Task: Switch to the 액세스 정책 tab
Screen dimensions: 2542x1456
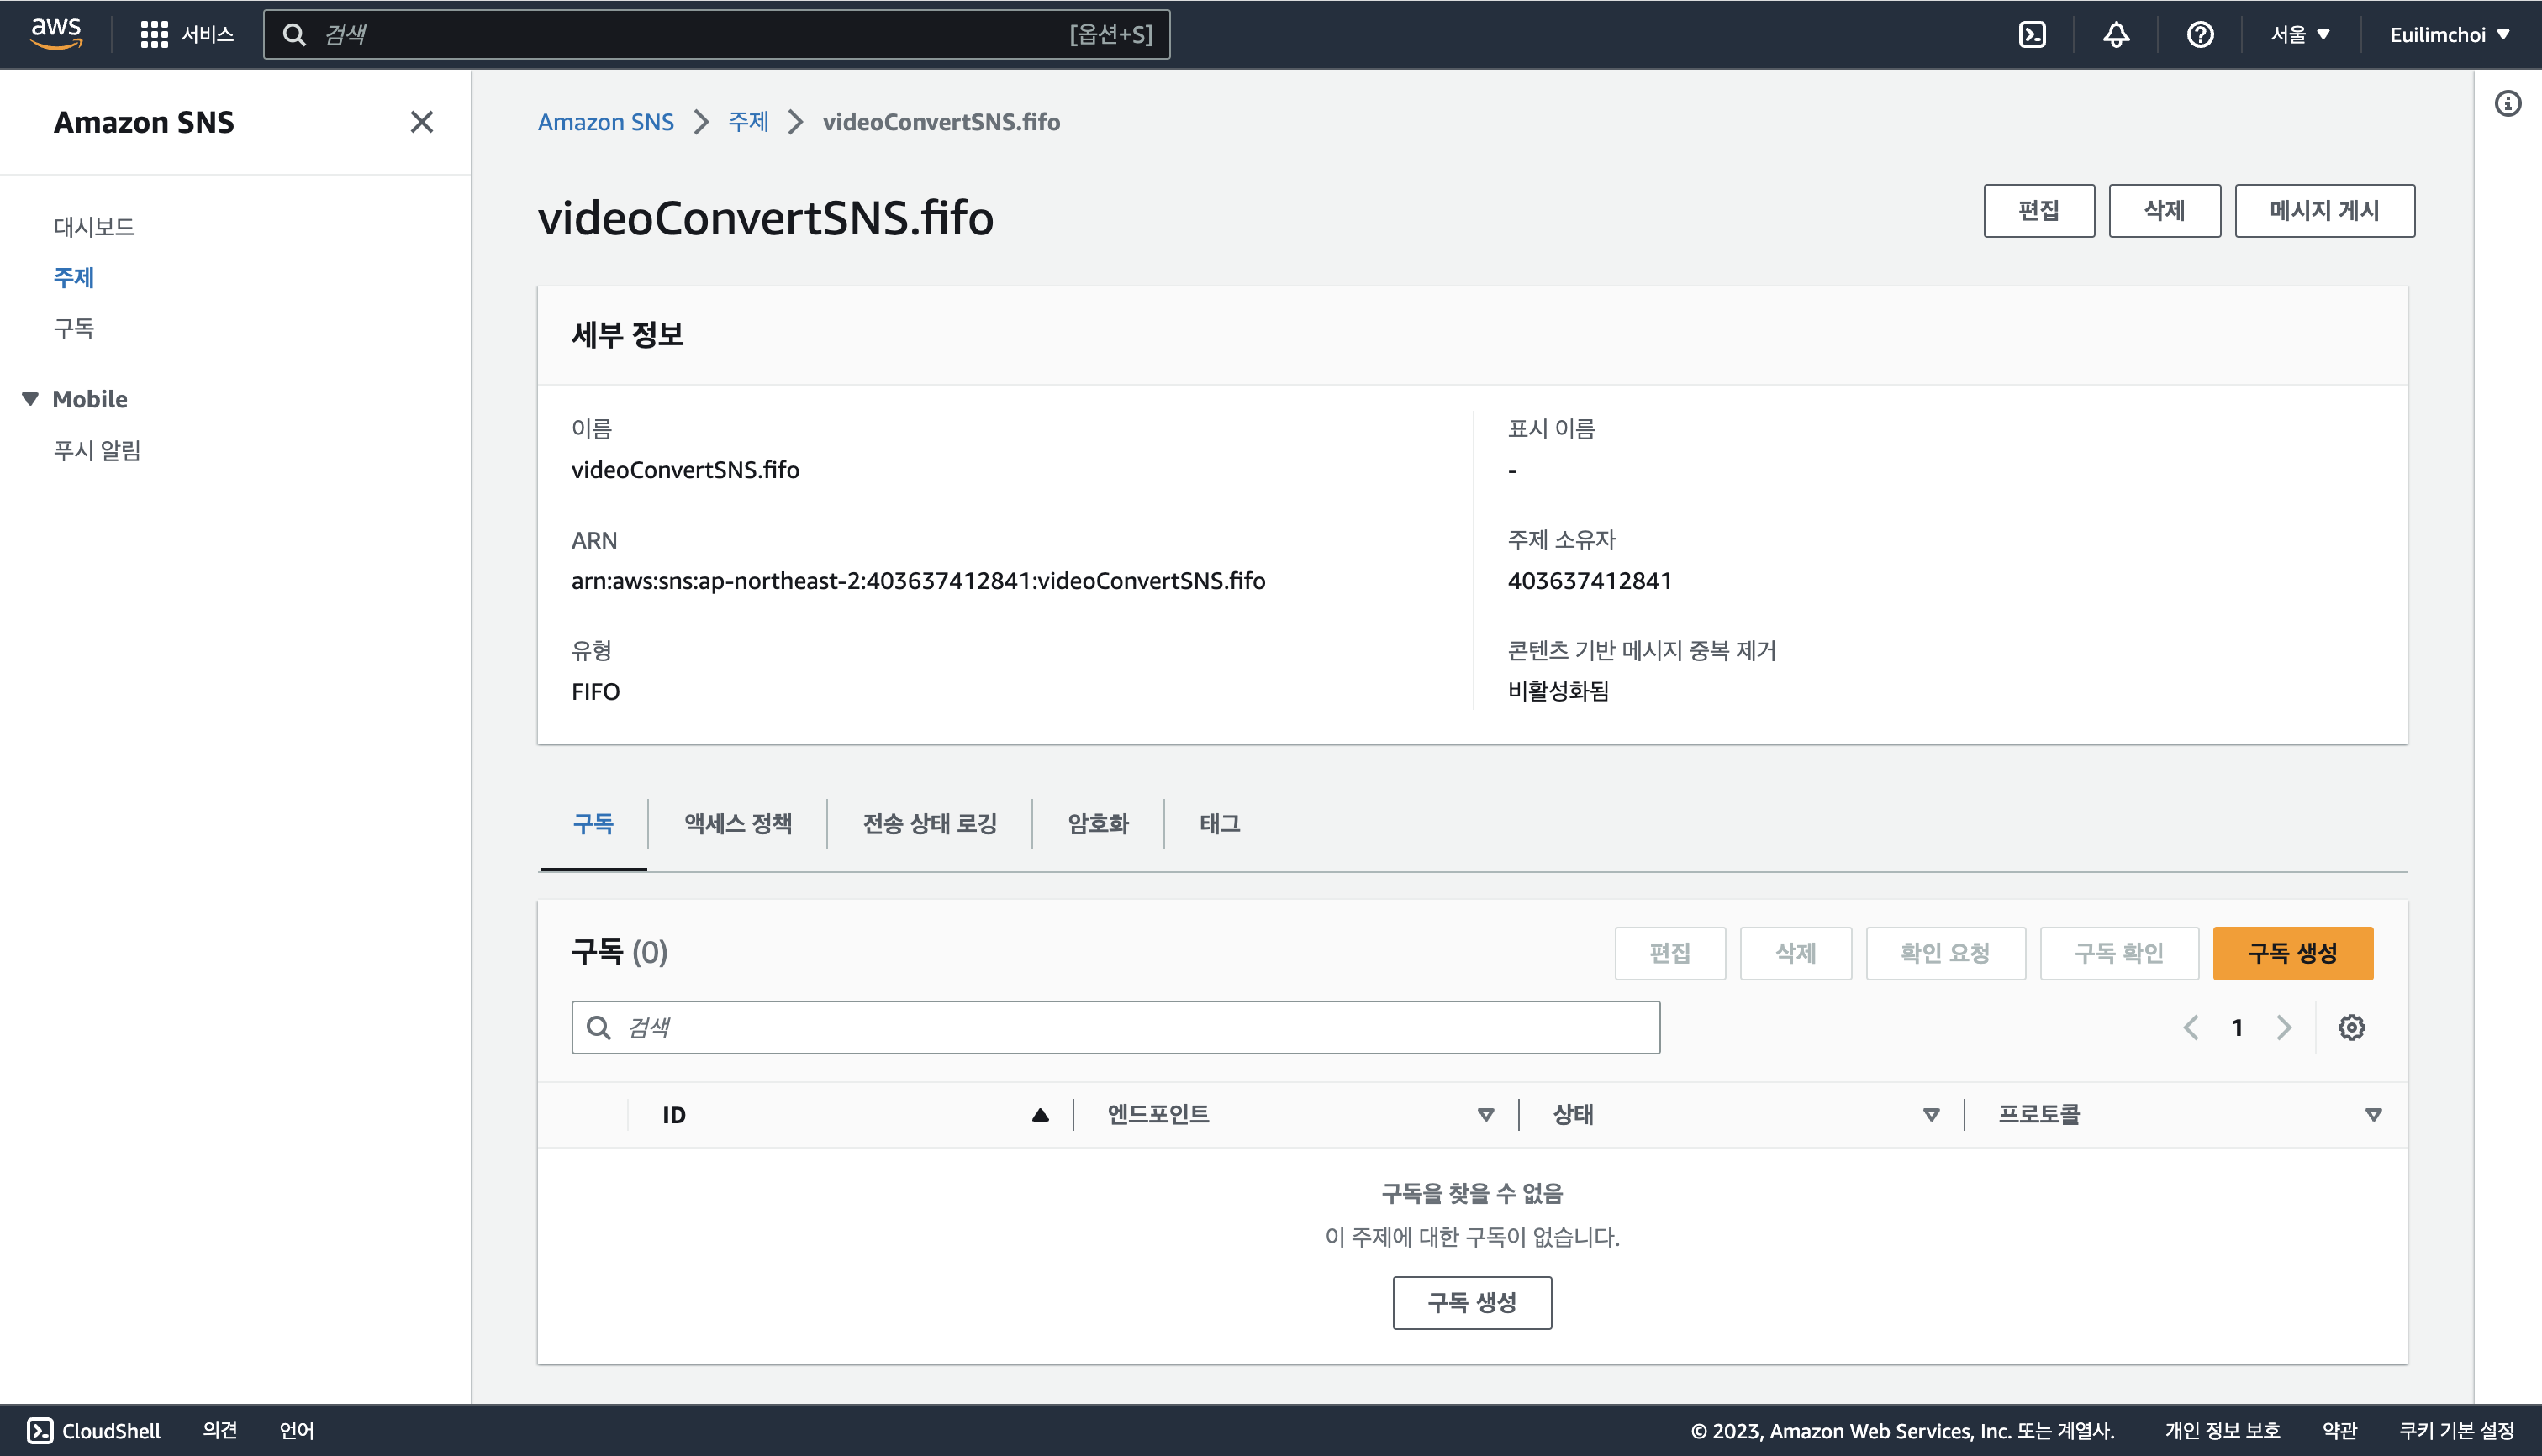Action: (x=737, y=824)
